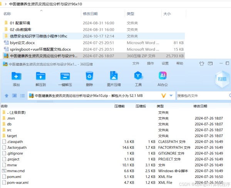
Task: Sort by 修改日期 column in Explorer
Action: point(90,14)
